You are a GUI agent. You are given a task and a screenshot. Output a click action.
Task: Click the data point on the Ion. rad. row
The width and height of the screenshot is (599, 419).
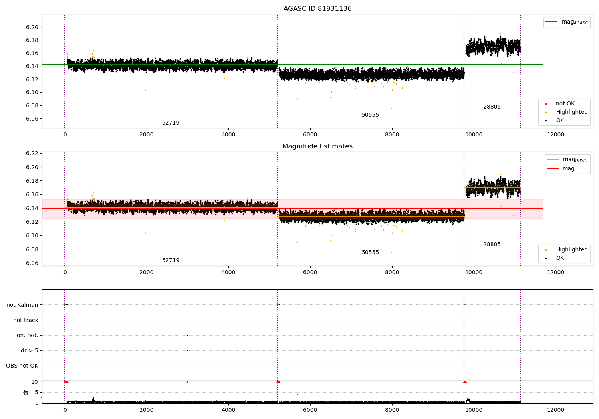(187, 335)
